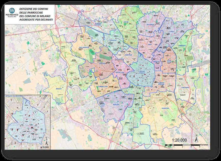Click the title line 'DELLE PARROCCHIE'
The height and width of the screenshot is (161, 221).
click(x=31, y=13)
